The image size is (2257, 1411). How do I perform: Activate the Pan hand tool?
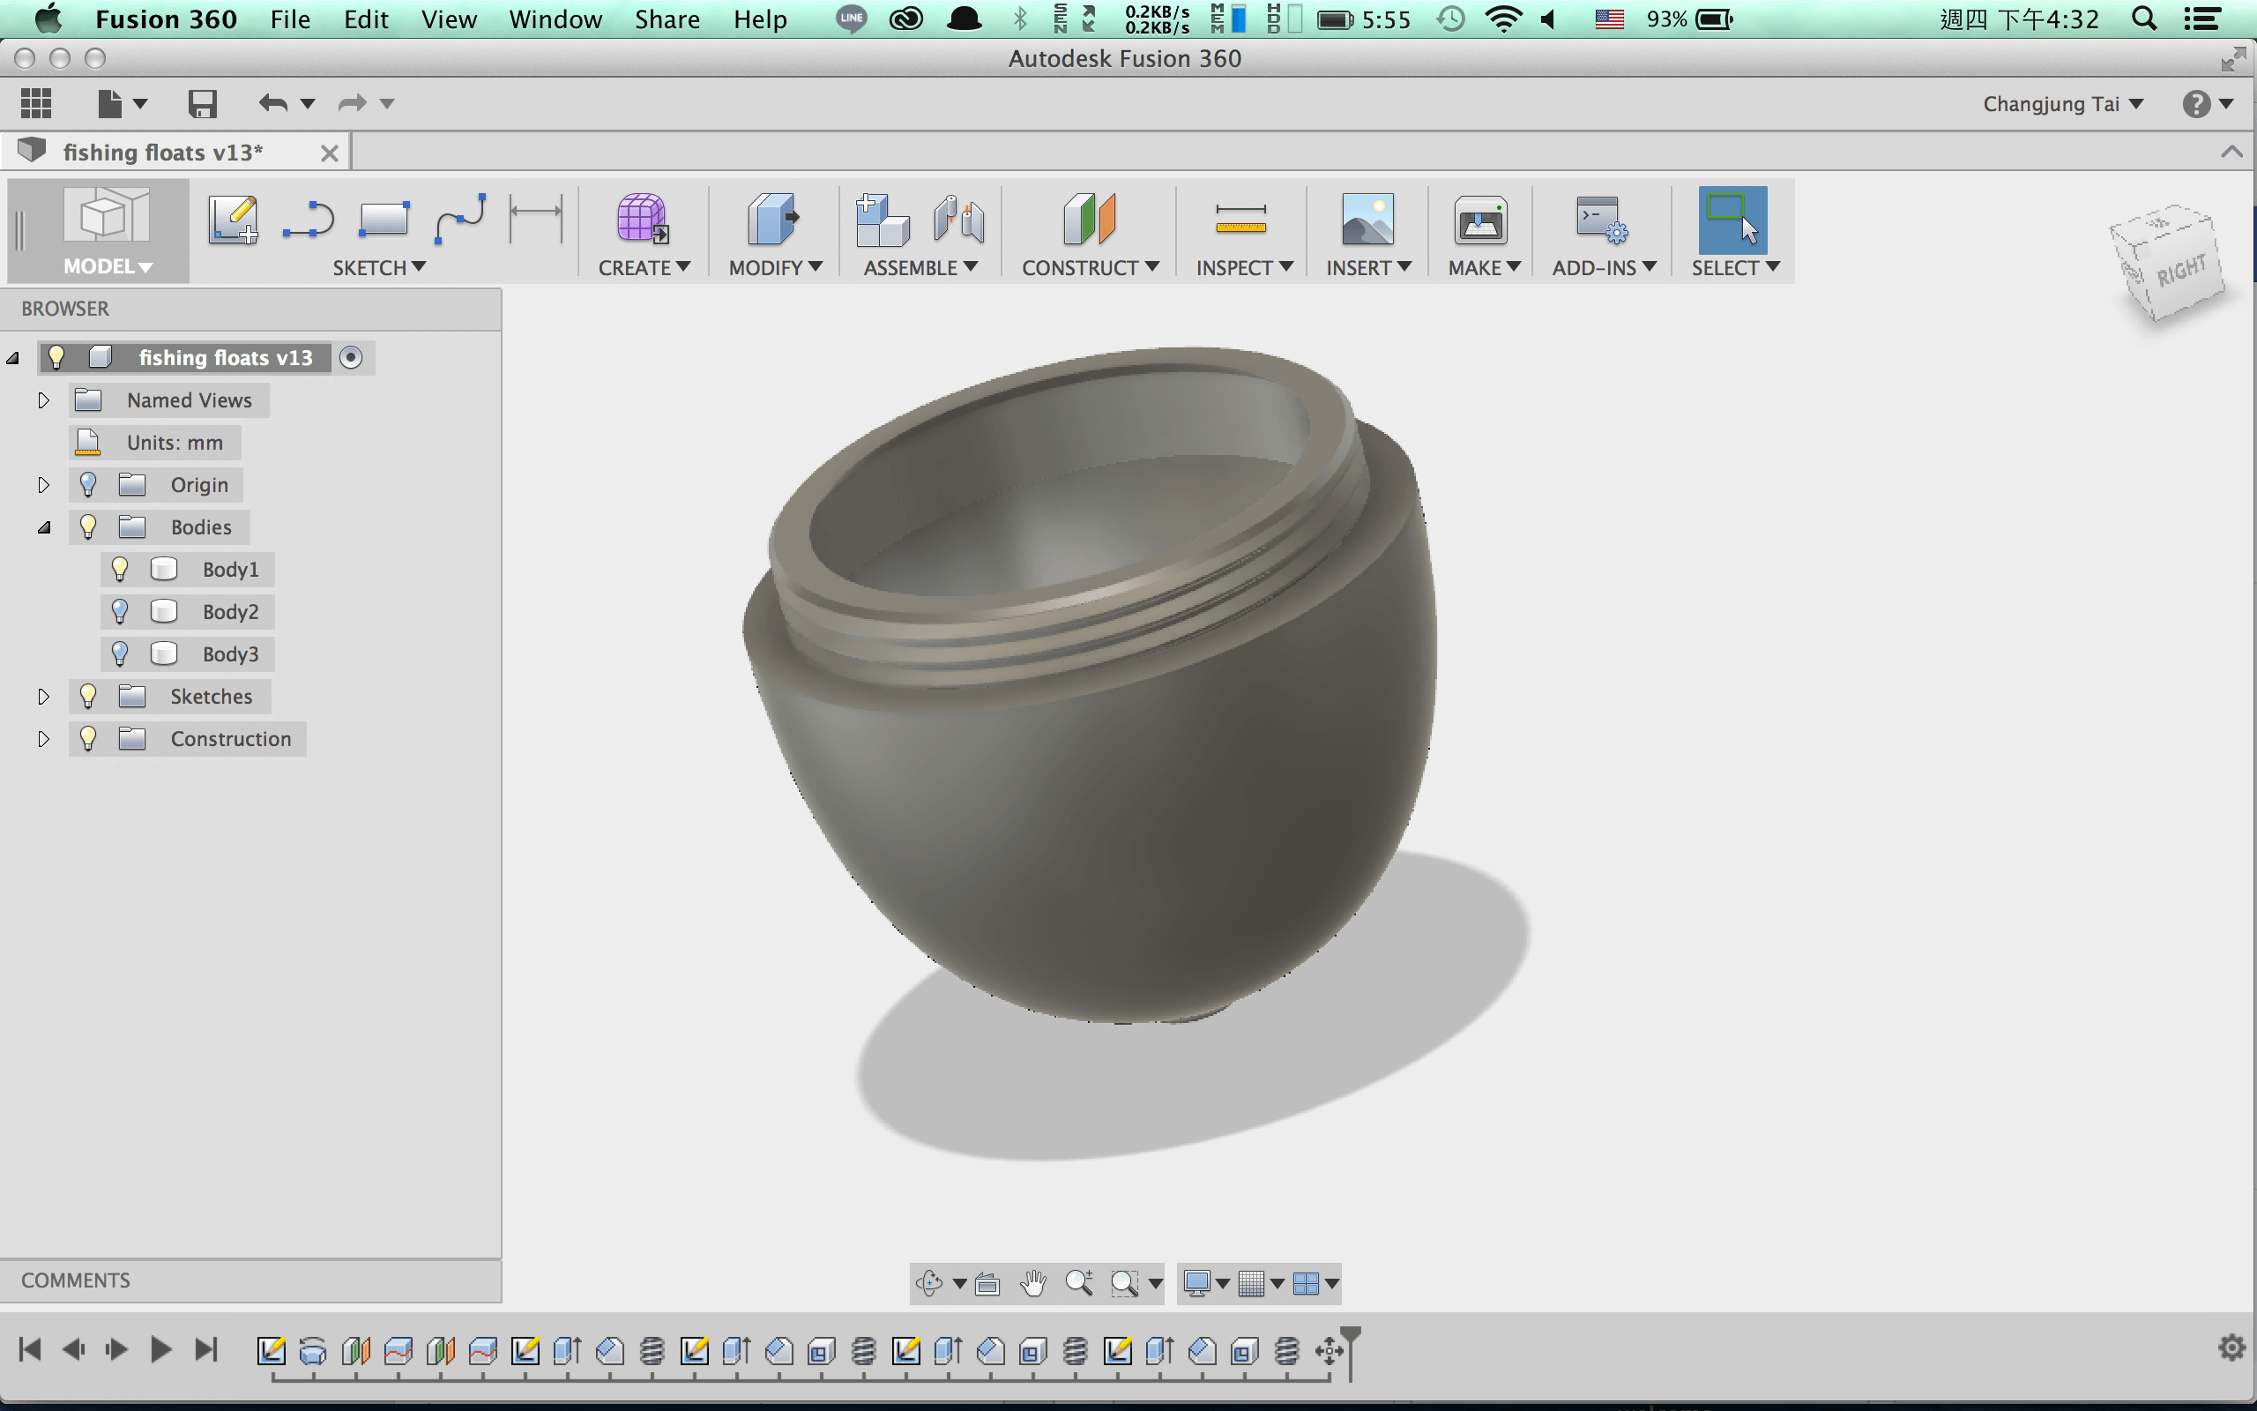coord(1032,1283)
